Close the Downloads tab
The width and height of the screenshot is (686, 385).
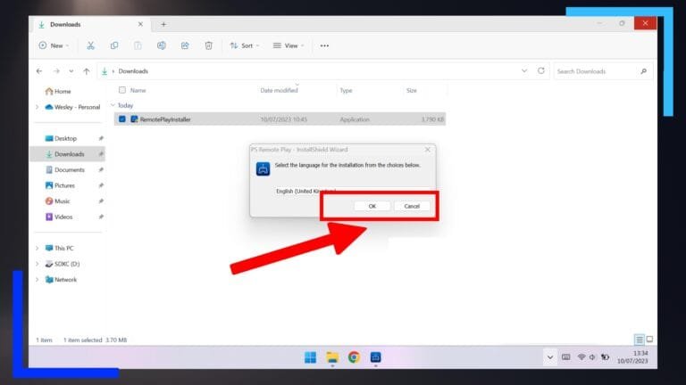point(140,24)
